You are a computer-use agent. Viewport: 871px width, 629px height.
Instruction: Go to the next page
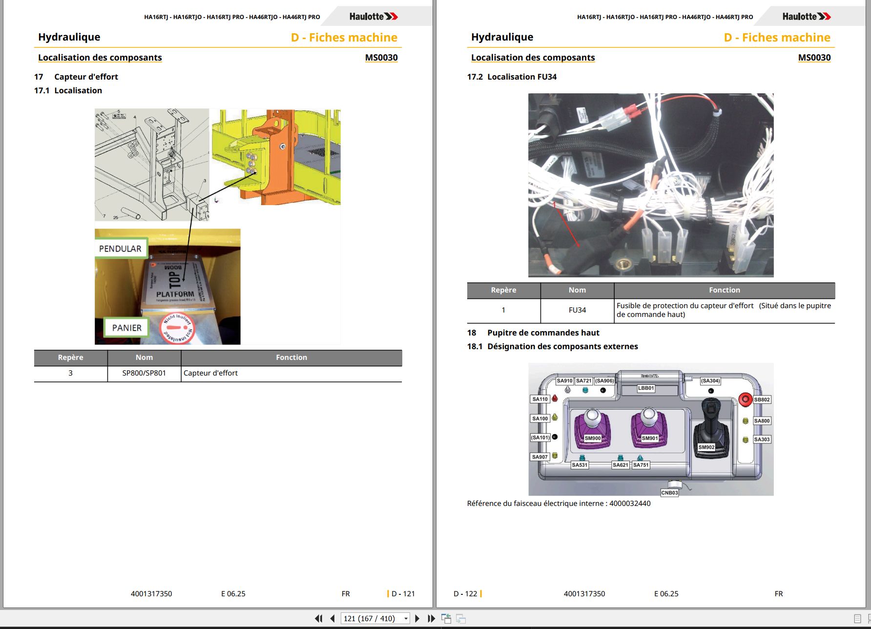click(x=417, y=618)
